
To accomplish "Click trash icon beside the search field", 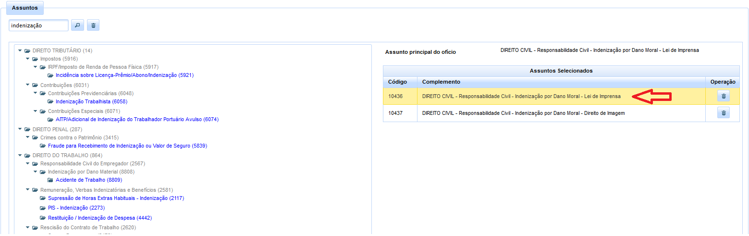I will coord(93,25).
